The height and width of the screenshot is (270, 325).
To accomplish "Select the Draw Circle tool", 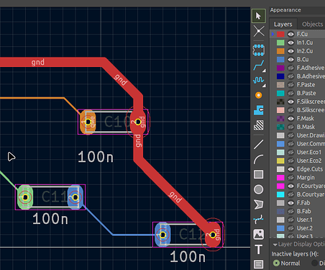I will coord(258,189).
